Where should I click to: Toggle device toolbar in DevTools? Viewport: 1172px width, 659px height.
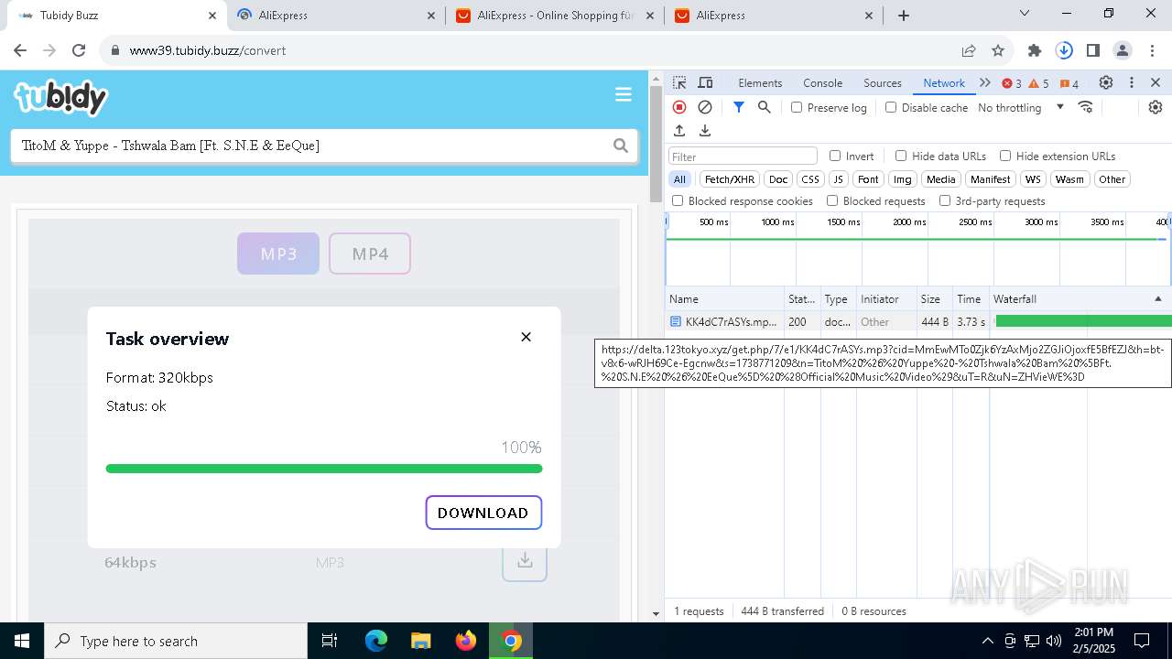(705, 82)
